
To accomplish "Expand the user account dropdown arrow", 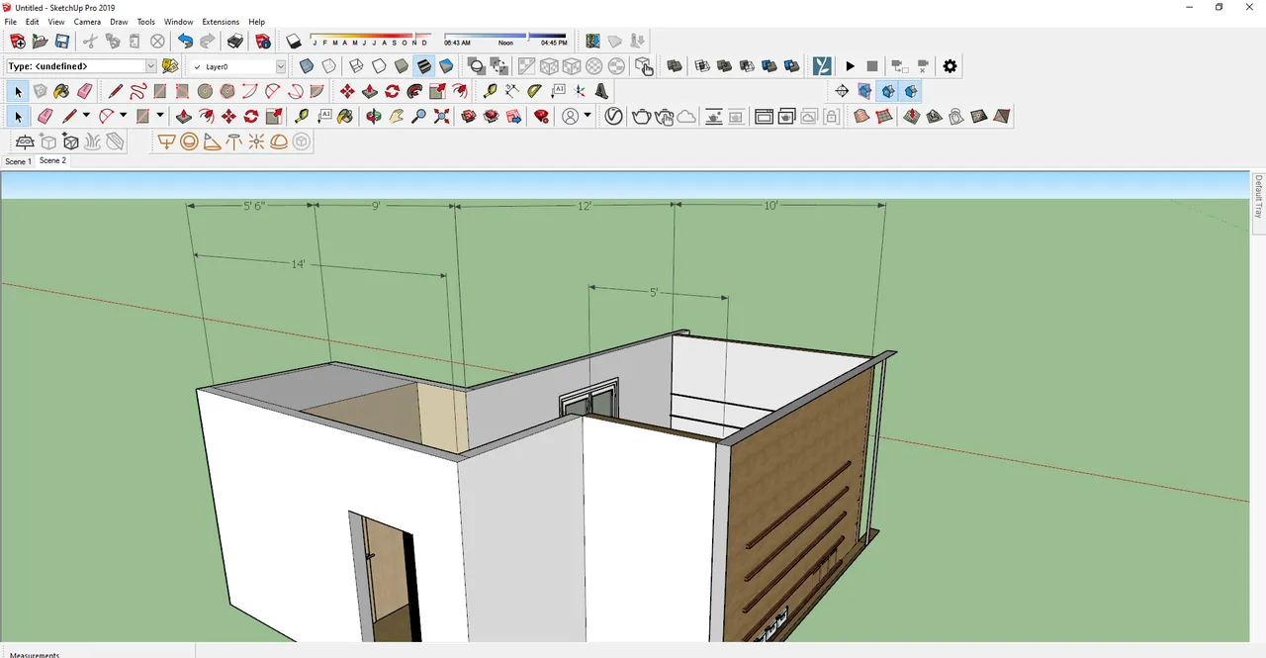I will coord(588,116).
